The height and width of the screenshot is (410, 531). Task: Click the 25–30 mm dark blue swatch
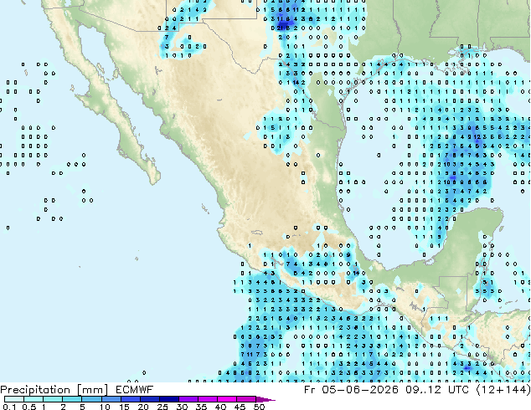(x=169, y=399)
